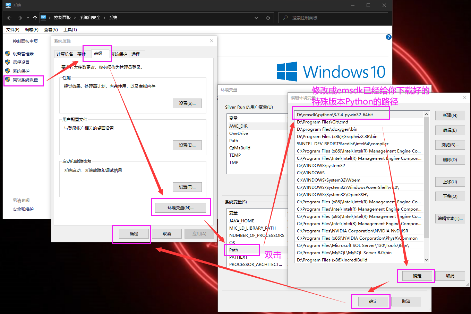
Task: Select PROCESSOR_ARCHITECT... system variable
Action: tap(257, 265)
